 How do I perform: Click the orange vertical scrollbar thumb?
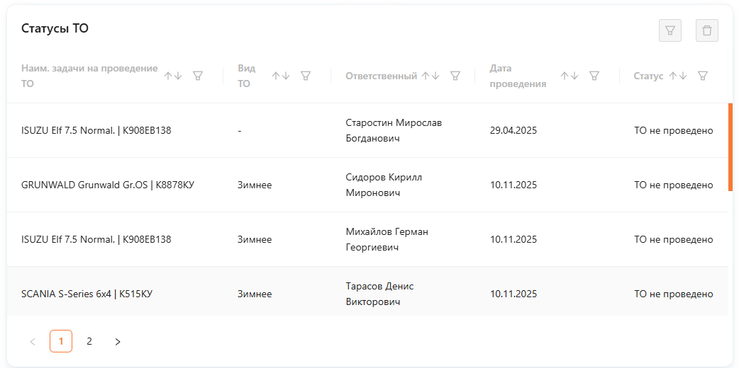[730, 147]
